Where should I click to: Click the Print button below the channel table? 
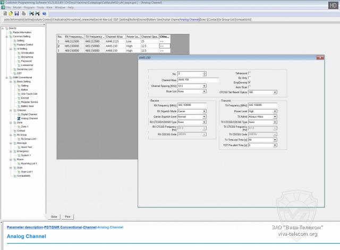pos(67,216)
